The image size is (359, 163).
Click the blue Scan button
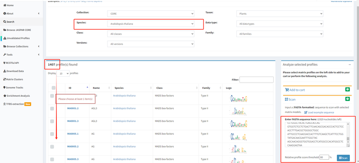coord(343,158)
